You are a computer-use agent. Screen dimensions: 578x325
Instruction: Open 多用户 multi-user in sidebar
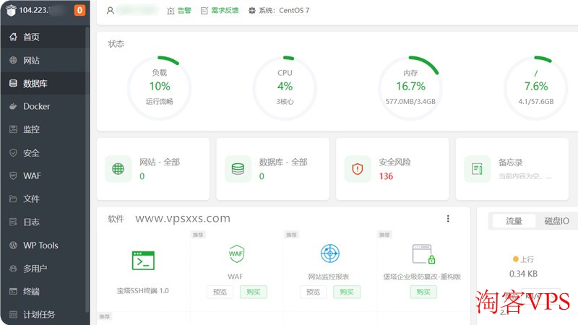pyautogui.click(x=43, y=268)
